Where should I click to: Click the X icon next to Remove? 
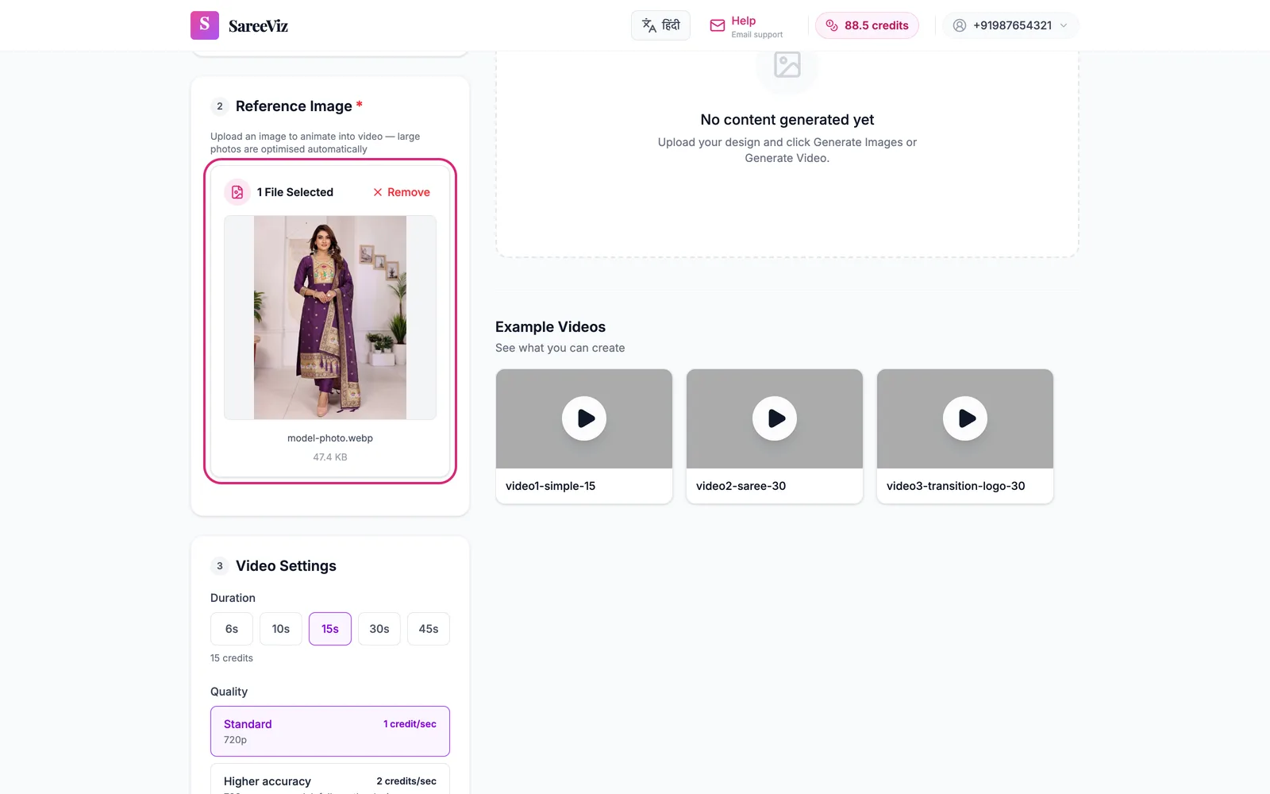tap(378, 192)
